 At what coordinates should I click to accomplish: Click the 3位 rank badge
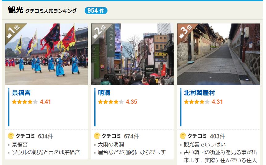pos(185,32)
